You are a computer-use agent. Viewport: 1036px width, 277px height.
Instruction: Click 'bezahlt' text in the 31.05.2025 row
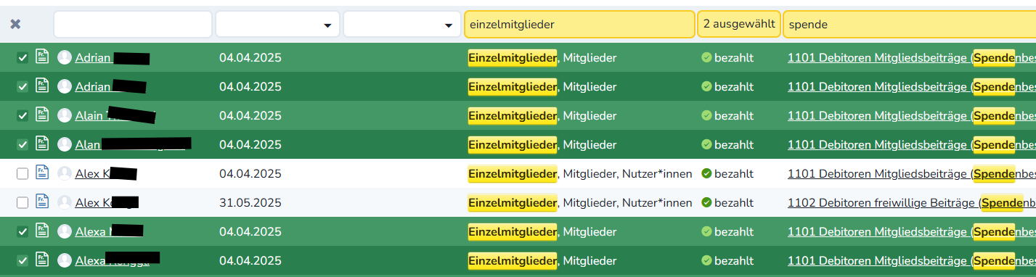click(734, 202)
